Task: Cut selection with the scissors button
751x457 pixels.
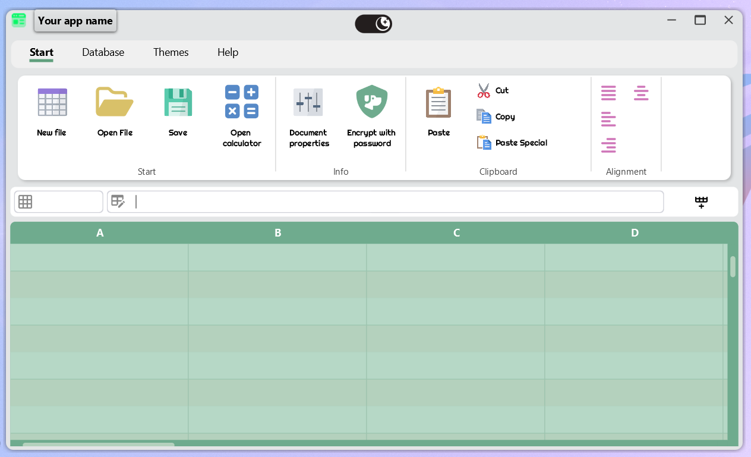Action: (x=494, y=90)
